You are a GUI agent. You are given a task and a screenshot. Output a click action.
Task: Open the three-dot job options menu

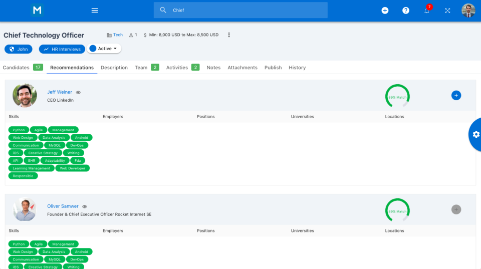[x=229, y=35]
